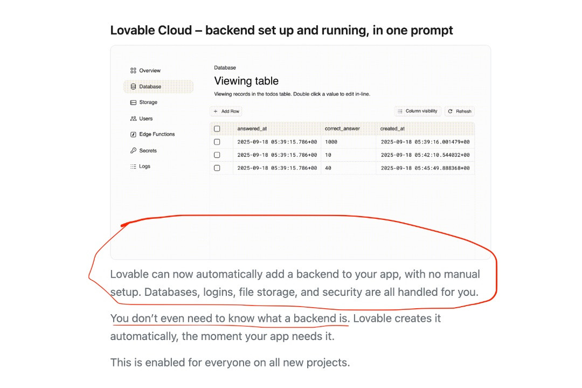582x388 pixels.
Task: Open the Storage drive icon
Action: click(x=133, y=102)
